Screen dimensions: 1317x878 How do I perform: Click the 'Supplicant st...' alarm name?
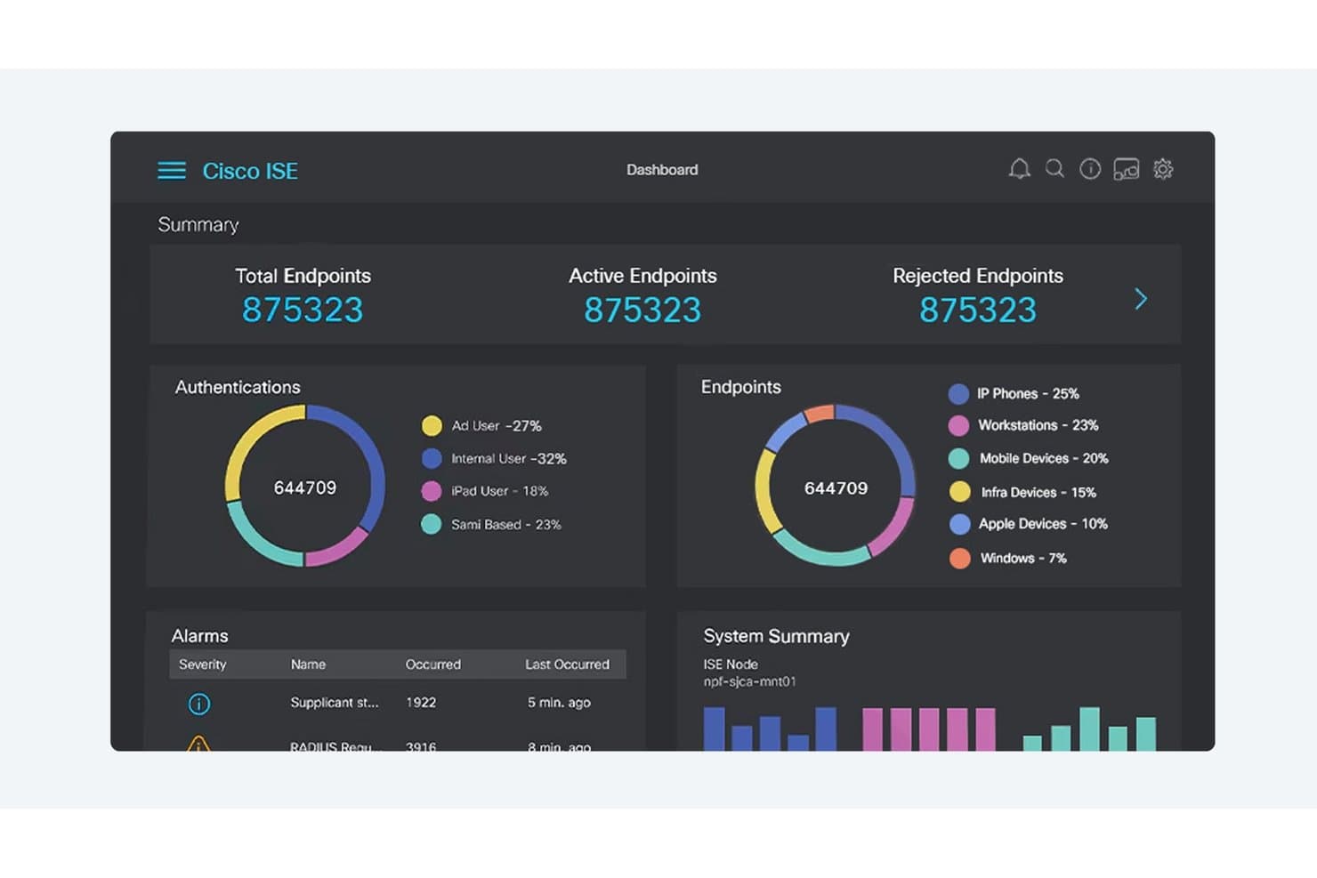pyautogui.click(x=335, y=703)
